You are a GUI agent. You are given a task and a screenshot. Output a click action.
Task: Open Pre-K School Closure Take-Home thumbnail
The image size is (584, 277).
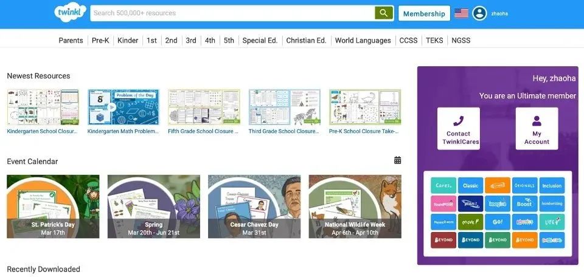[x=365, y=107]
